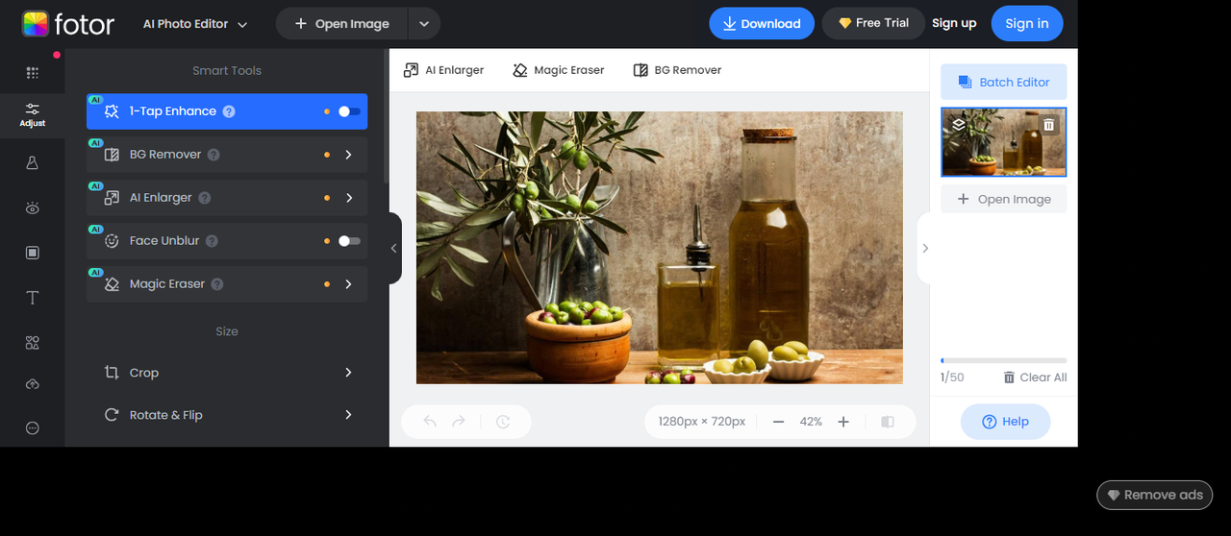Expand the Crop option
Viewport: 1231px width, 536px height.
pos(227,373)
